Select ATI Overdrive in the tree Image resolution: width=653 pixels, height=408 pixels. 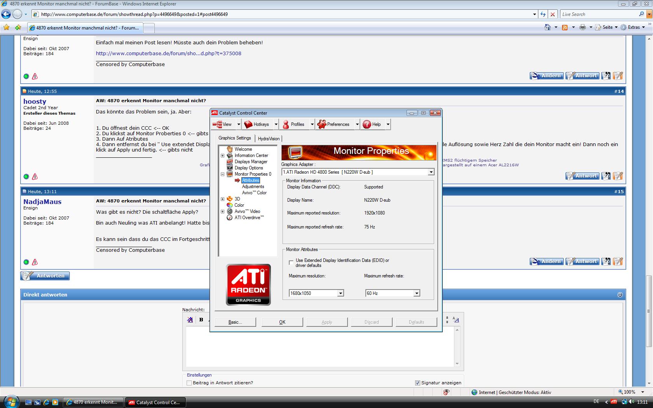249,218
